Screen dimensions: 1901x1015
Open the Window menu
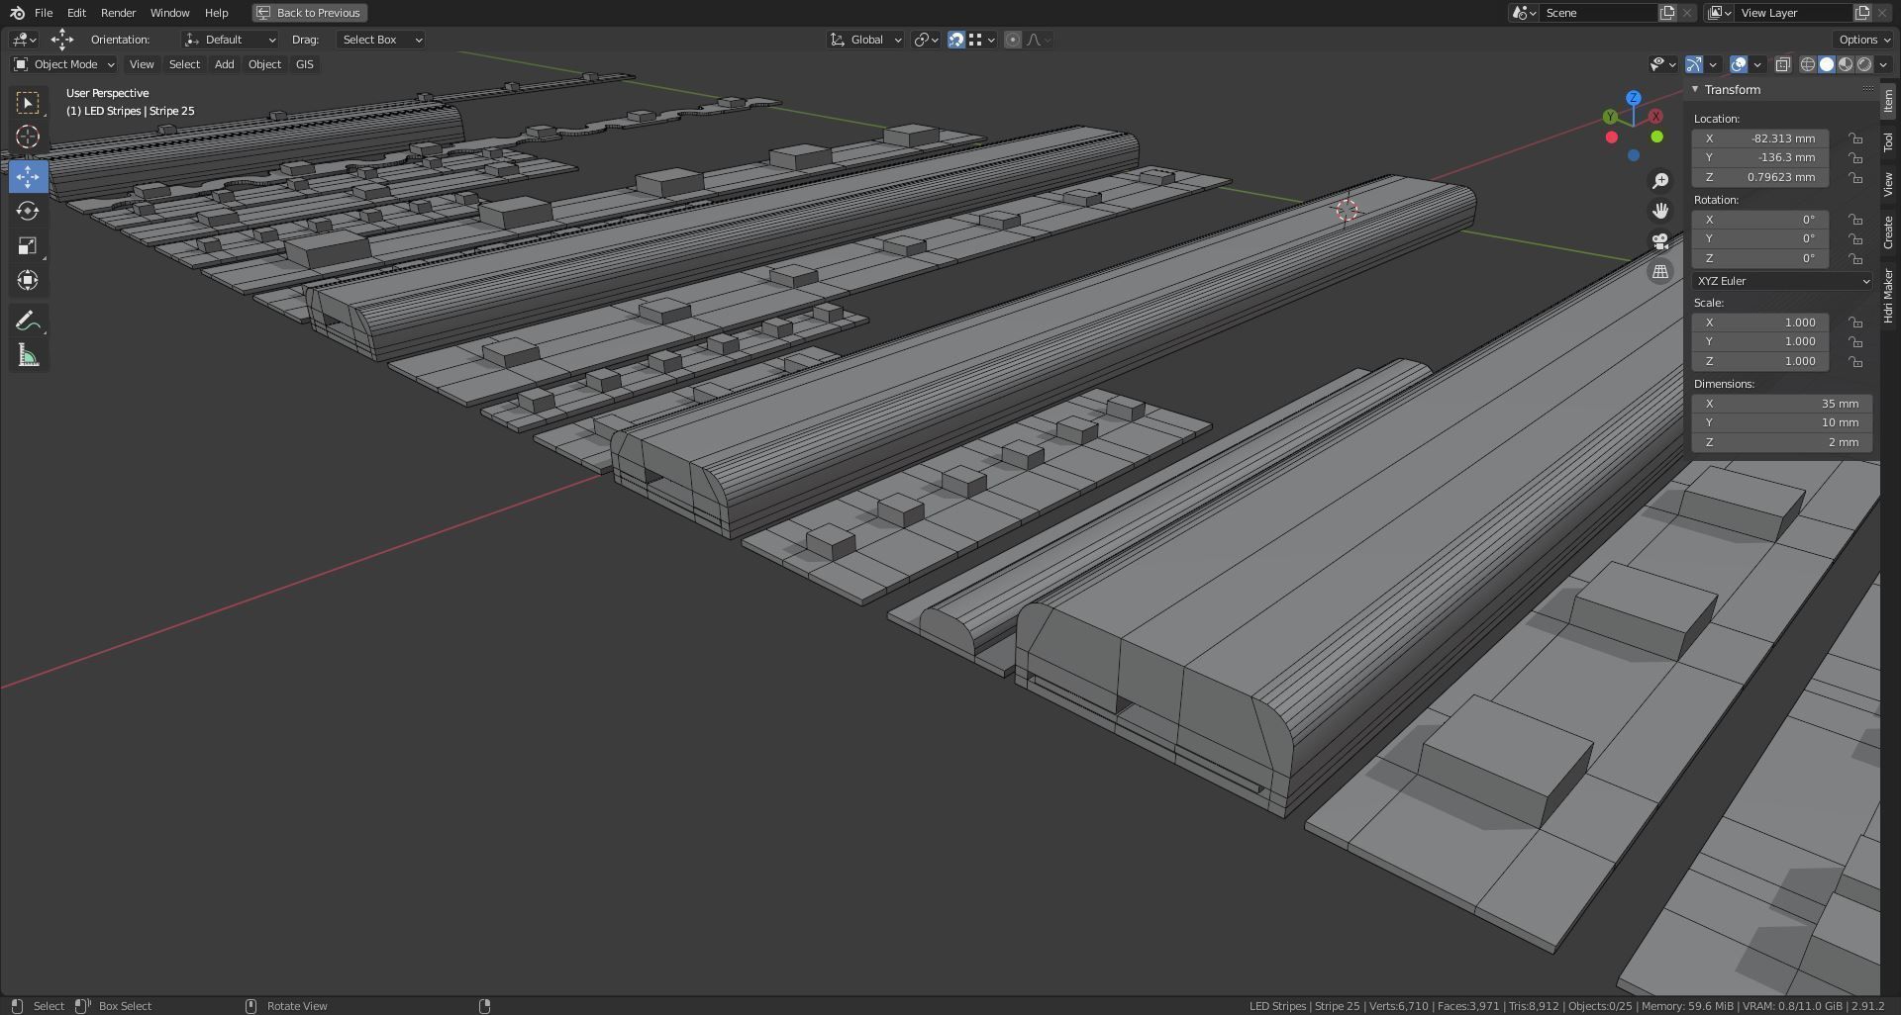[169, 13]
